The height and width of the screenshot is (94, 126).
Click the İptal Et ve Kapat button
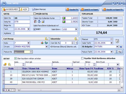coord(89,9)
